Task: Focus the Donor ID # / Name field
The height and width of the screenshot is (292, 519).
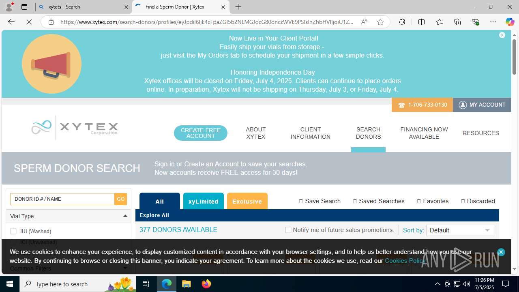Action: (62, 199)
